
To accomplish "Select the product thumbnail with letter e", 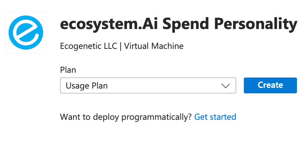I will (26, 32).
